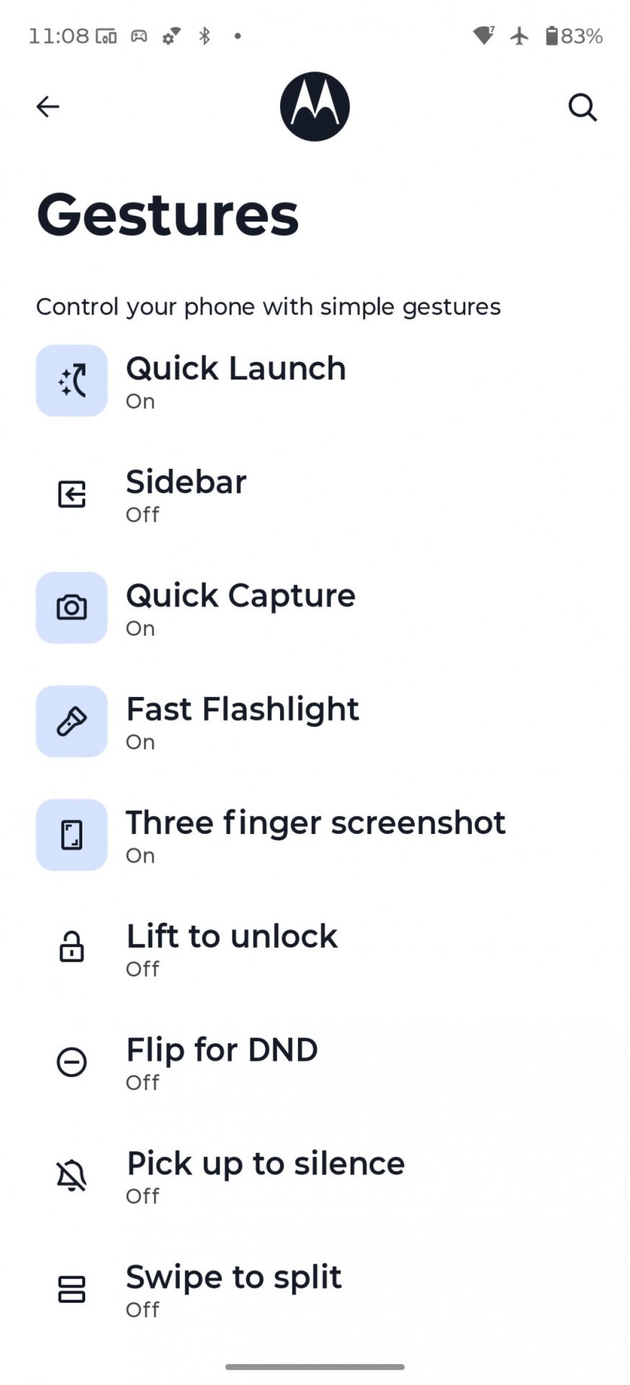Image resolution: width=630 pixels, height=1385 pixels.
Task: Tap the Sidebar arrow-panel icon
Action: (71, 494)
